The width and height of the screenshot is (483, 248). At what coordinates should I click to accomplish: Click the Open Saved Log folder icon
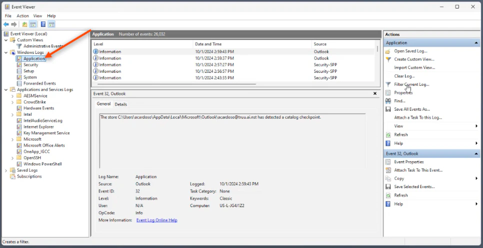pyautogui.click(x=388, y=51)
